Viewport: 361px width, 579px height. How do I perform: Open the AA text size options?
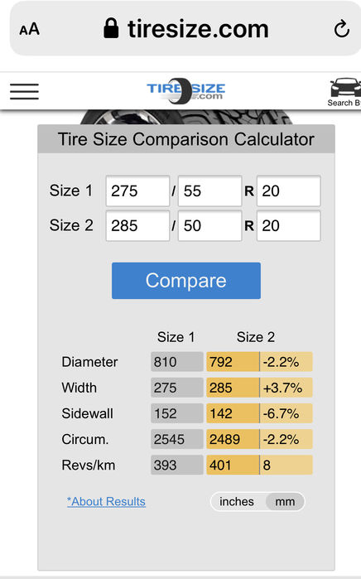click(30, 29)
